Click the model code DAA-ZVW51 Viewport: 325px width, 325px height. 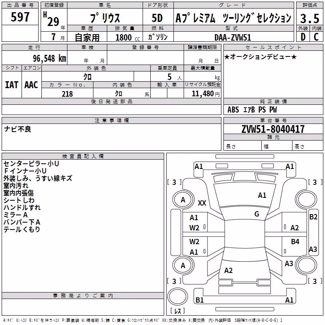[x=233, y=37]
